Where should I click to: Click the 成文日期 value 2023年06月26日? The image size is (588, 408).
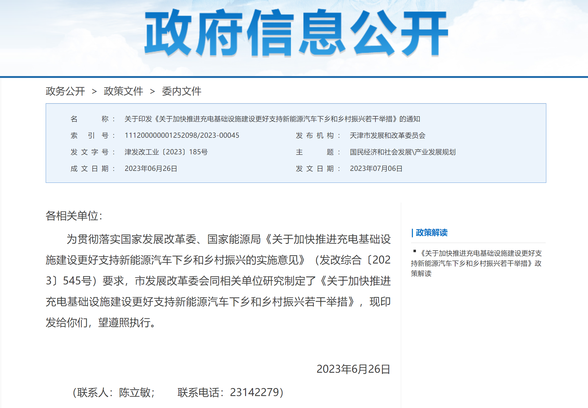pos(151,169)
